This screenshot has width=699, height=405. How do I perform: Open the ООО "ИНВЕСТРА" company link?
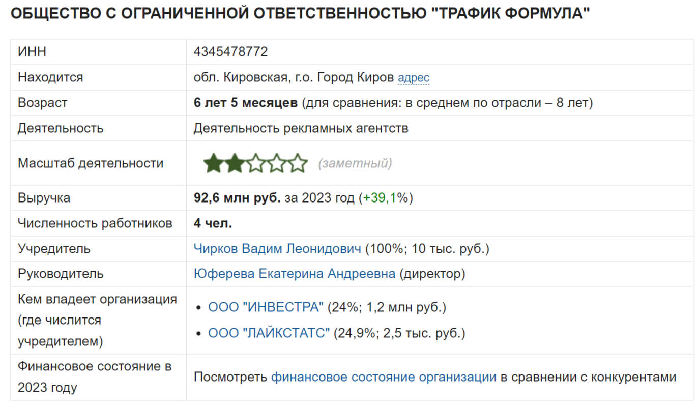point(266,307)
